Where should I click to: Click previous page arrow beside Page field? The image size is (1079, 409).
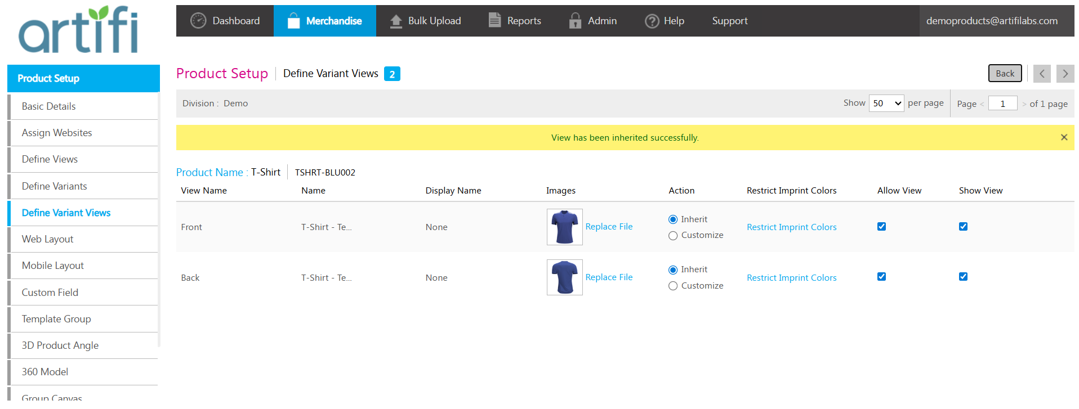(982, 104)
